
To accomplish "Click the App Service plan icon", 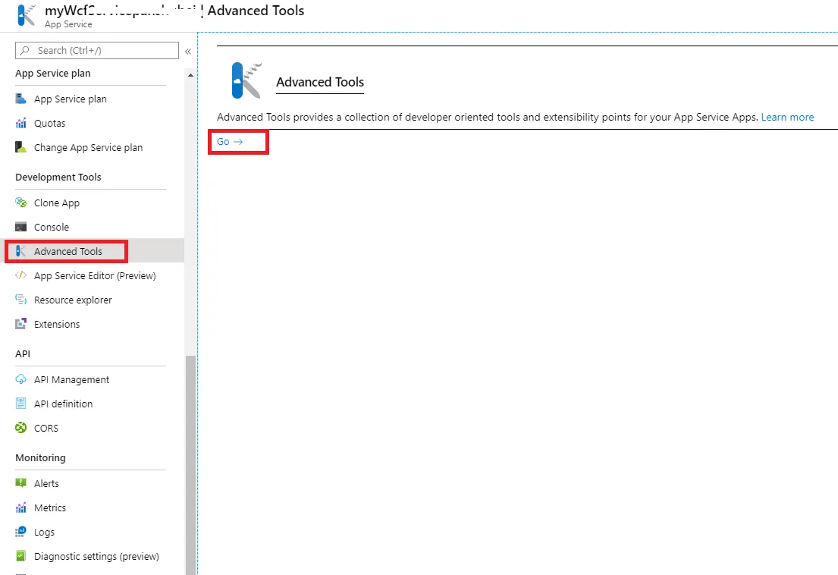I will (x=20, y=99).
